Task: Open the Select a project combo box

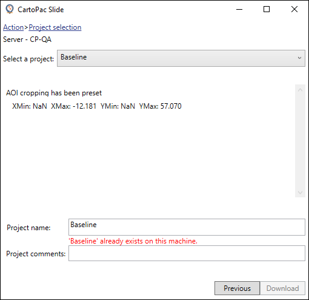Action: 181,58
